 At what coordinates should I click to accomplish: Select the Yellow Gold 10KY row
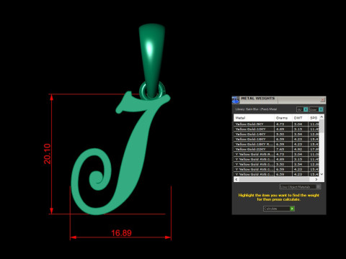[x=277, y=129]
